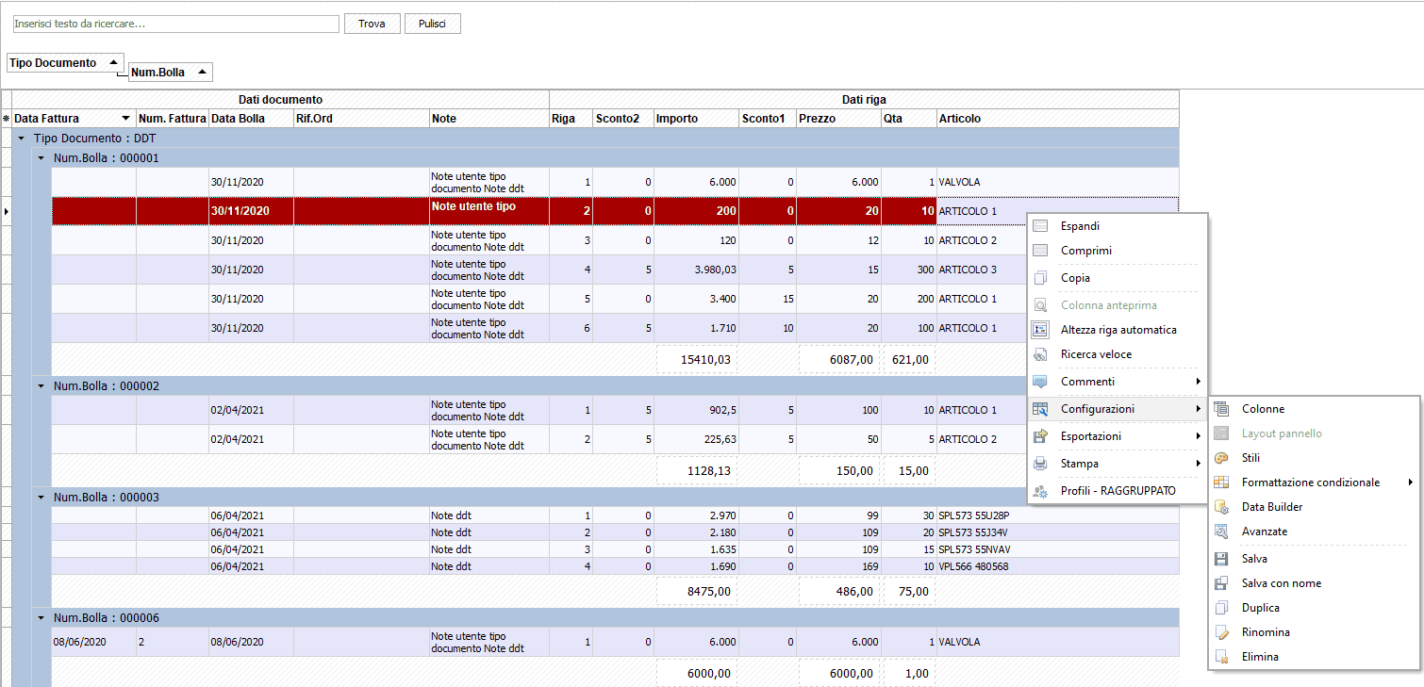
Task: Click the Configurazioni menu icon
Action: pos(1040,409)
